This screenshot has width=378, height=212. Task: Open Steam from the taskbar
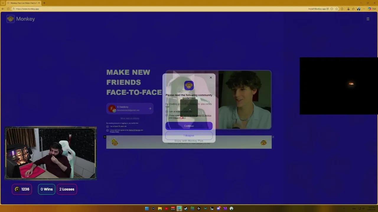click(x=186, y=208)
